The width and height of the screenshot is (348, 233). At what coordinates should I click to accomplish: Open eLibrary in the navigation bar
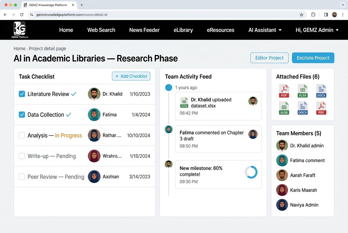point(183,30)
